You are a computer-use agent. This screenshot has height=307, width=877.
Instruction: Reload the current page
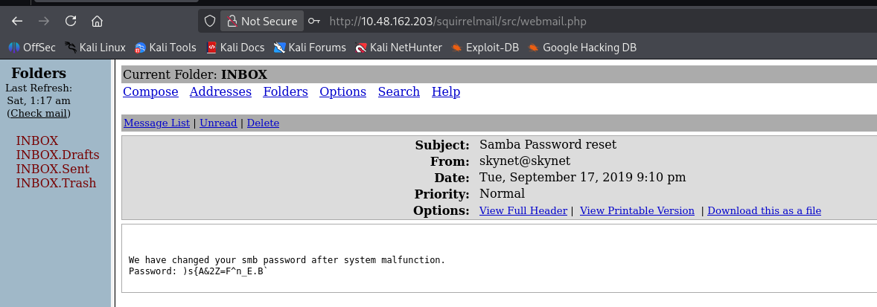[71, 21]
